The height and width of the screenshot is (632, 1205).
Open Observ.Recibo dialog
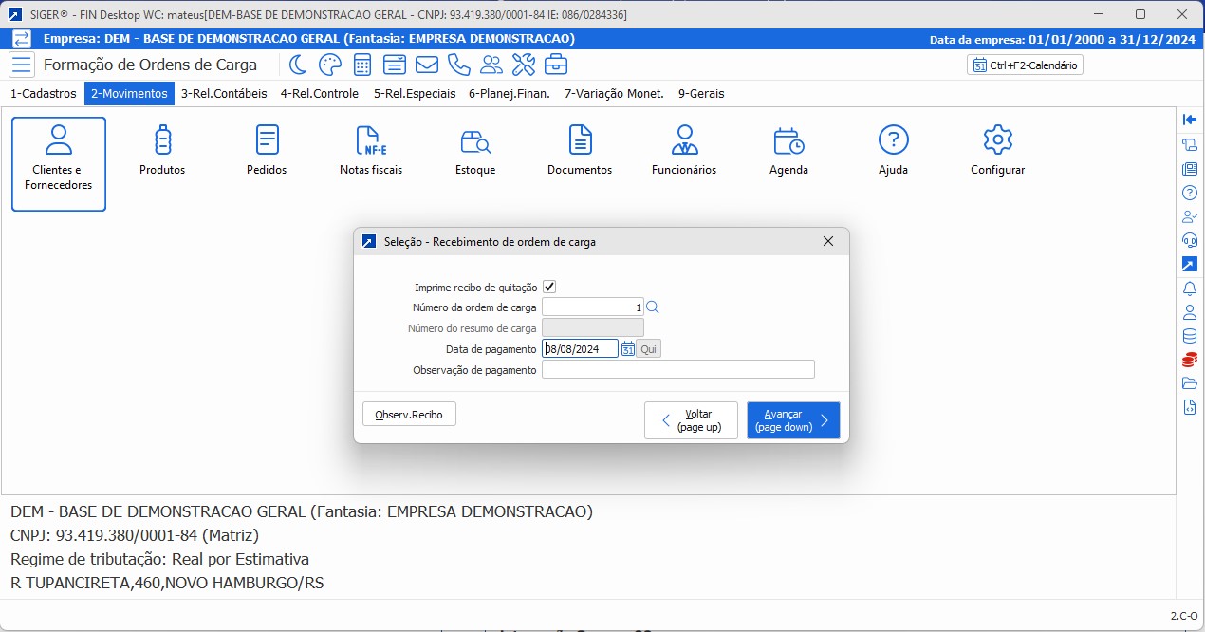409,413
